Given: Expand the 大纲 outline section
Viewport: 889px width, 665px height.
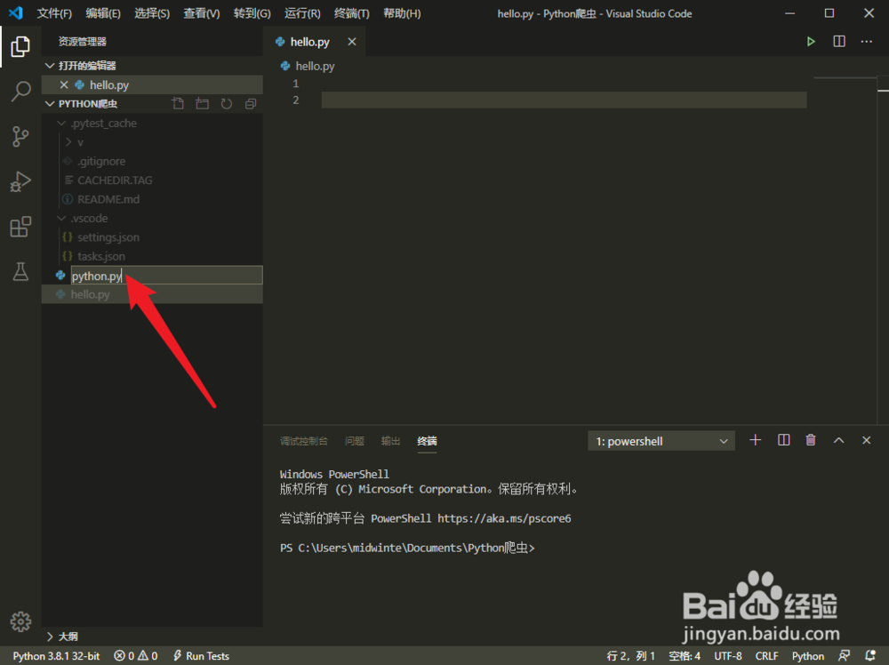Looking at the screenshot, I should click(x=50, y=636).
